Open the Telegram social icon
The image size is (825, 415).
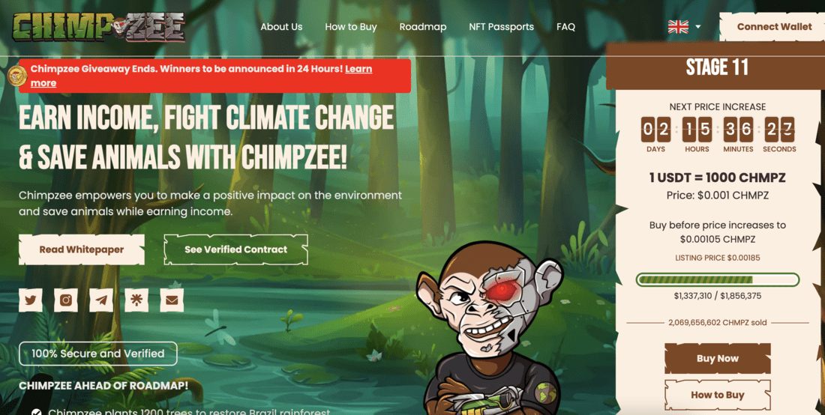101,300
